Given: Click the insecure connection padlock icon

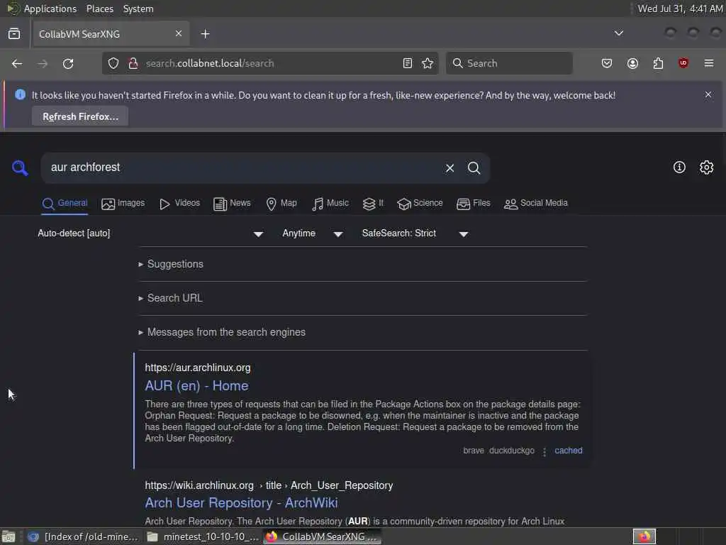Looking at the screenshot, I should [133, 63].
